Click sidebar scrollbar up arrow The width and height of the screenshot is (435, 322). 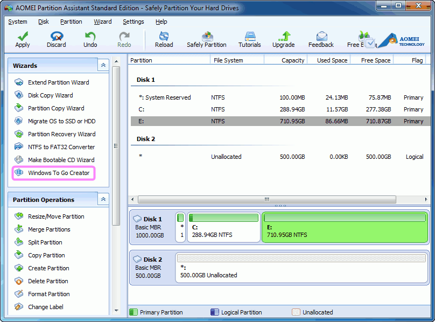coord(116,61)
